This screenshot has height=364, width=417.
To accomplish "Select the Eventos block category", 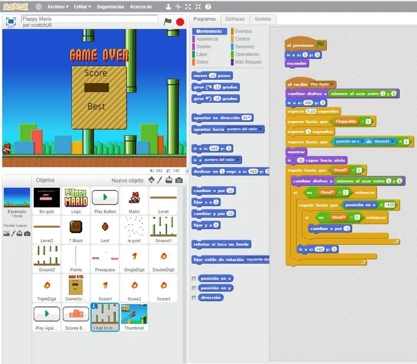I will point(243,31).
